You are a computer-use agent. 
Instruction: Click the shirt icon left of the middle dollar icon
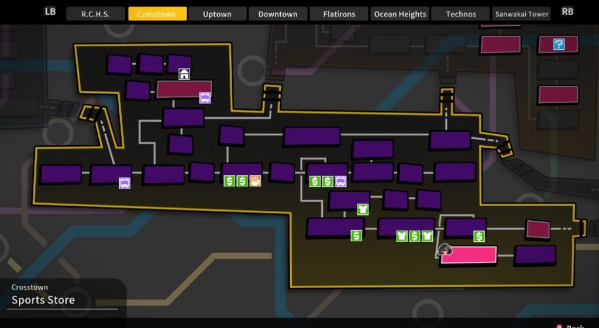401,236
